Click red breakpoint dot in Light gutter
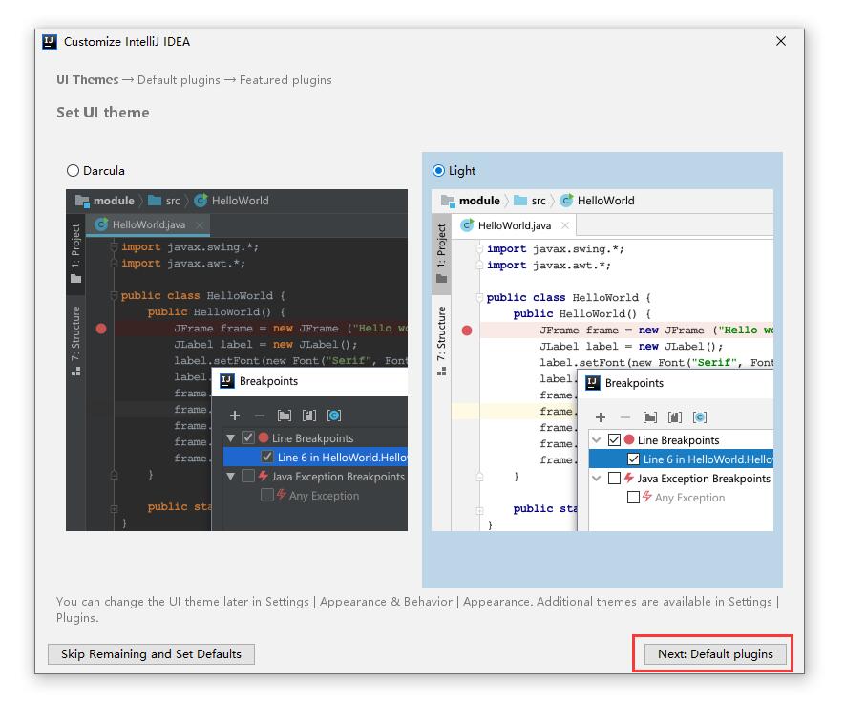845x704 pixels. click(467, 331)
